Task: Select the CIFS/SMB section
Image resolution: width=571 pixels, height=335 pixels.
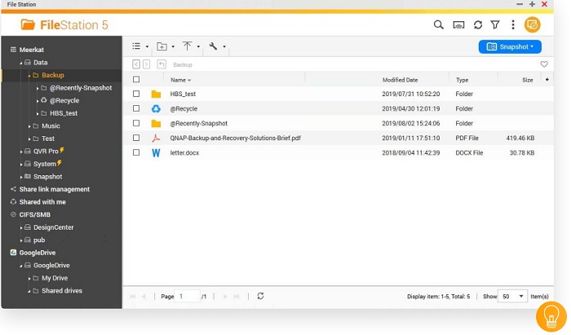Action: (34, 214)
